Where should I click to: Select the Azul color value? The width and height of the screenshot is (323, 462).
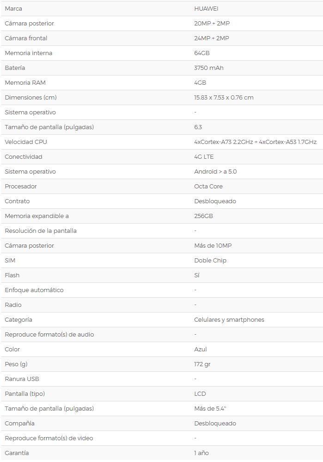pos(201,350)
